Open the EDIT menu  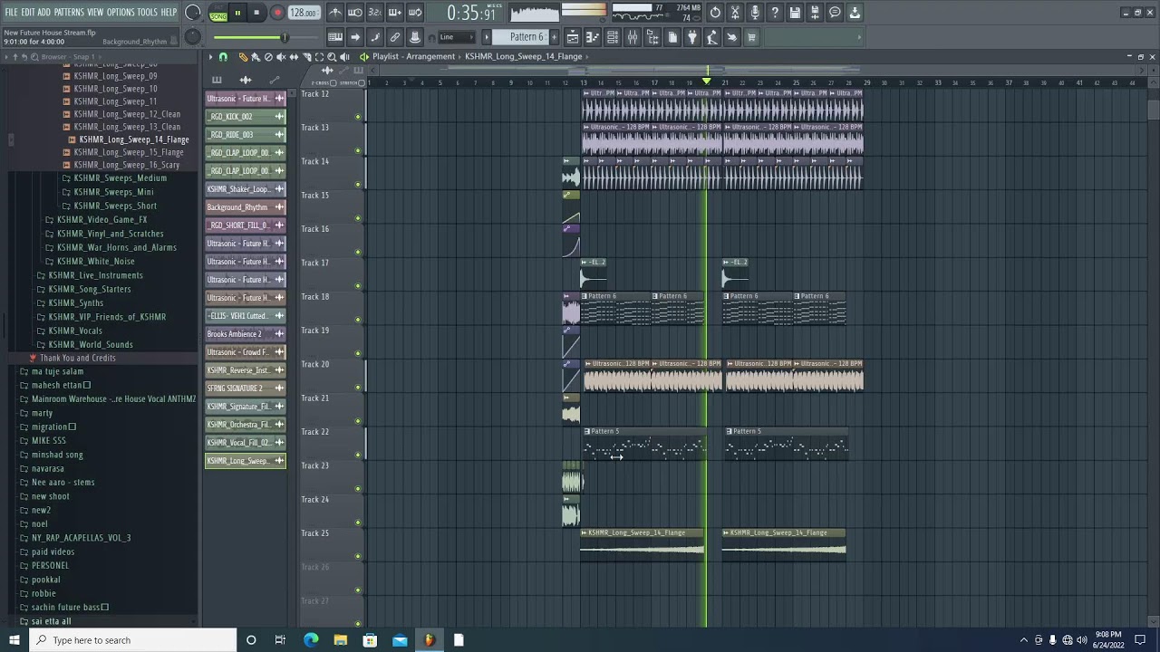pyautogui.click(x=28, y=12)
